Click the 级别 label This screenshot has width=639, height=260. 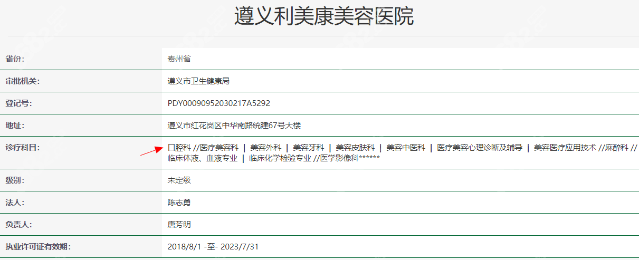pos(15,180)
